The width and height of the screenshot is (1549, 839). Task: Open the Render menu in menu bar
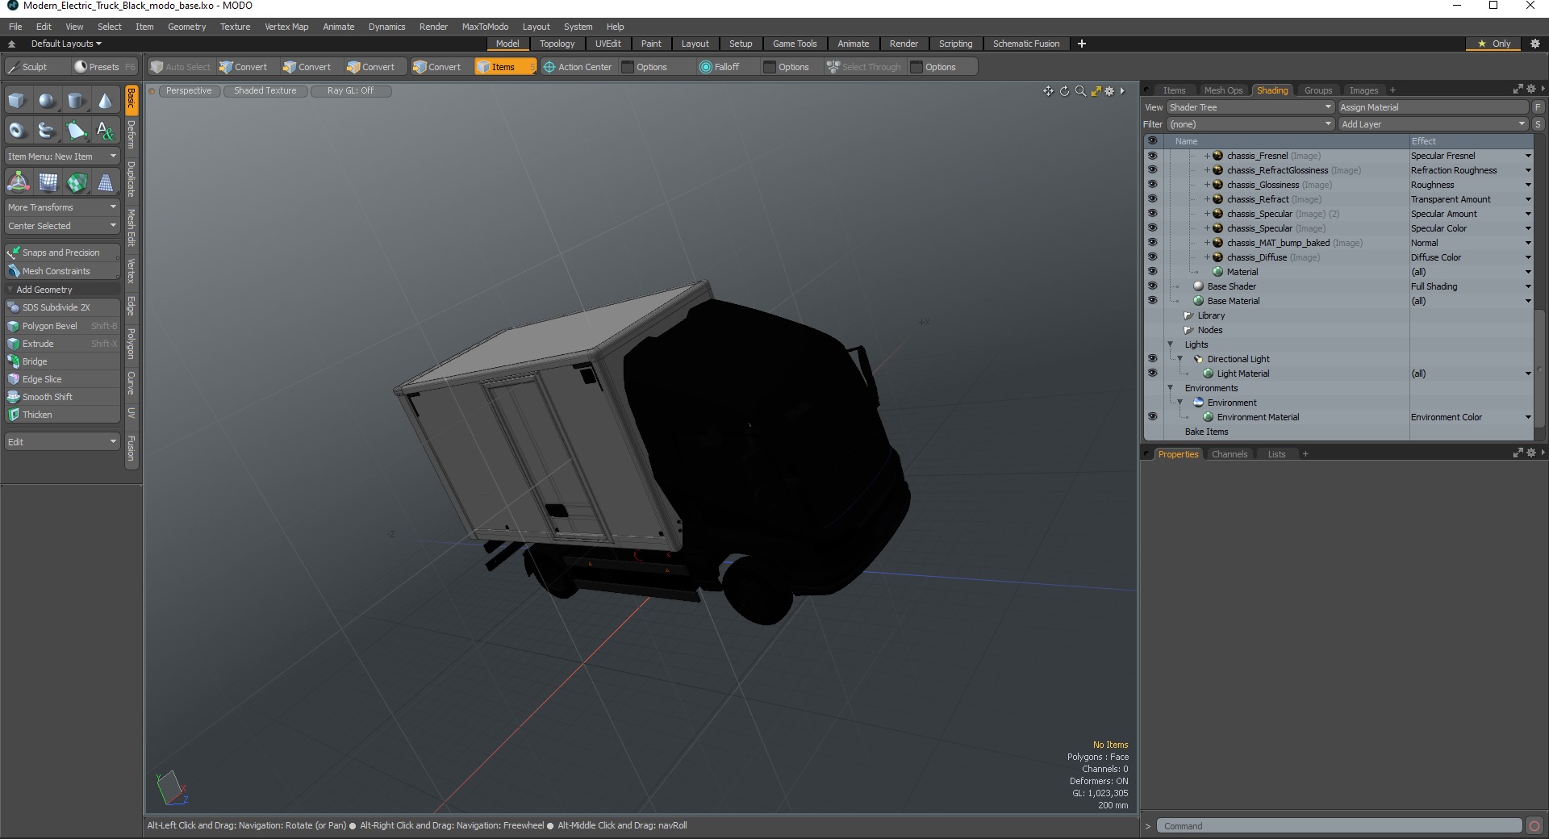click(x=433, y=27)
